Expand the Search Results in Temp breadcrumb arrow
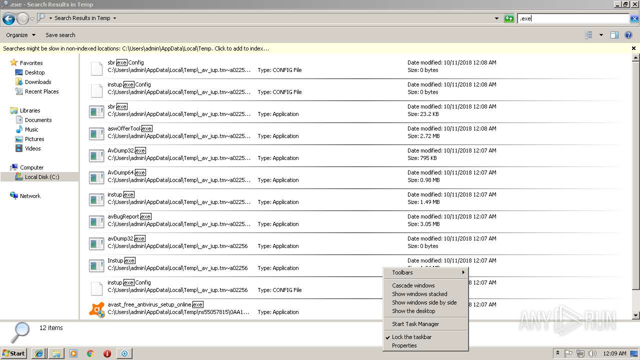The width and height of the screenshot is (640, 360). pos(114,18)
